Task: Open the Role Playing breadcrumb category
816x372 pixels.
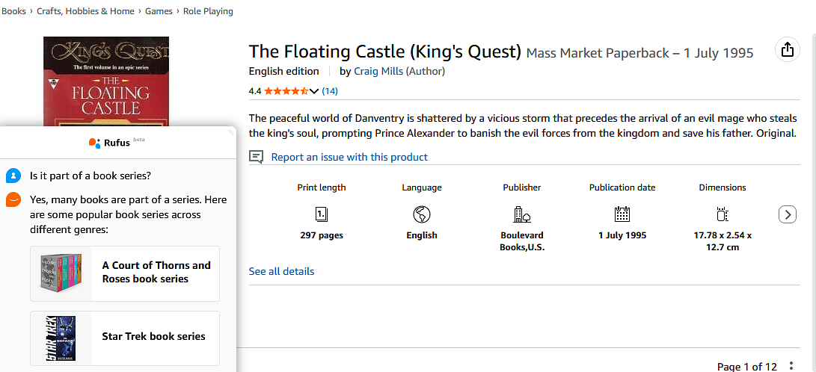Action: (208, 11)
